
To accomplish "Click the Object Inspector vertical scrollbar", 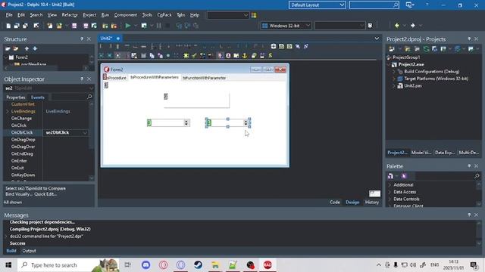I will [91, 141].
